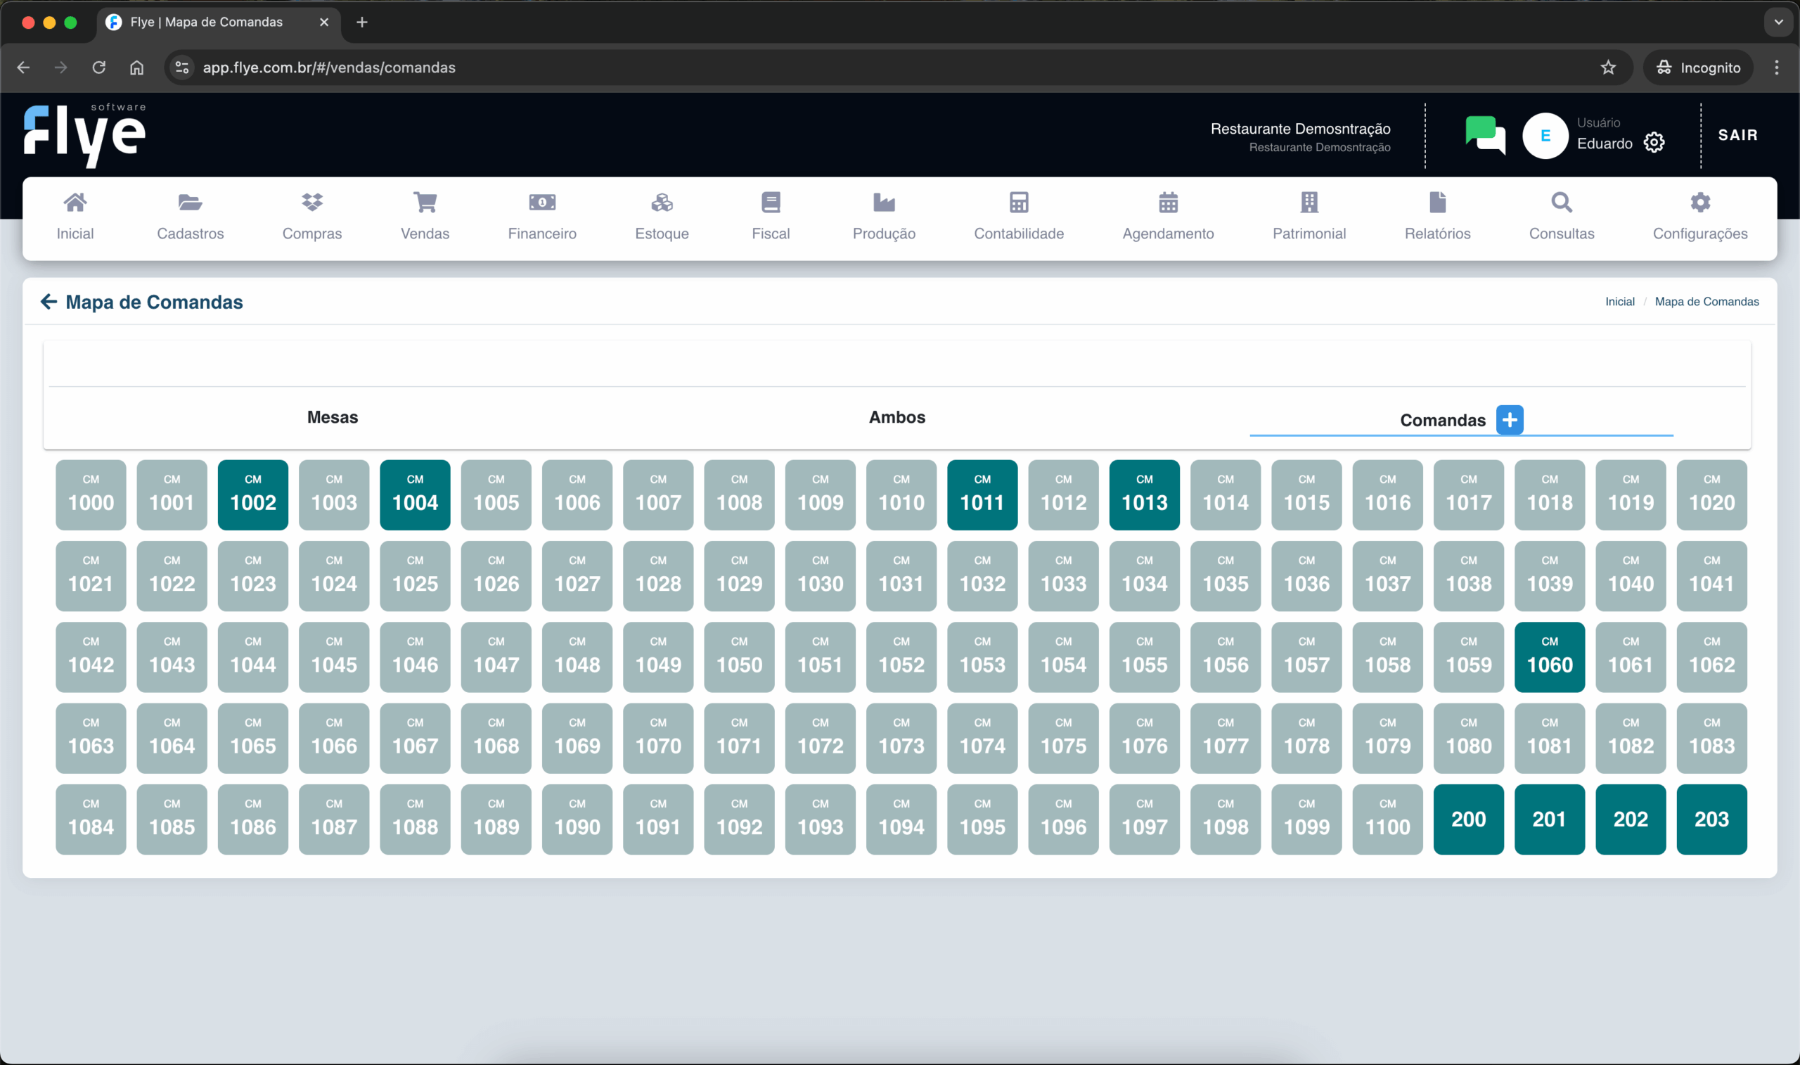This screenshot has width=1800, height=1065.
Task: Open occupied comanda 203
Action: point(1711,820)
